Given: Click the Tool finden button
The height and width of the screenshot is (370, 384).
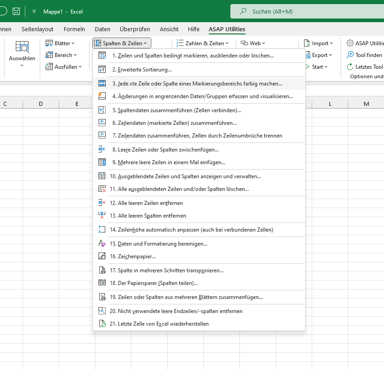Looking at the screenshot, I should click(x=365, y=55).
